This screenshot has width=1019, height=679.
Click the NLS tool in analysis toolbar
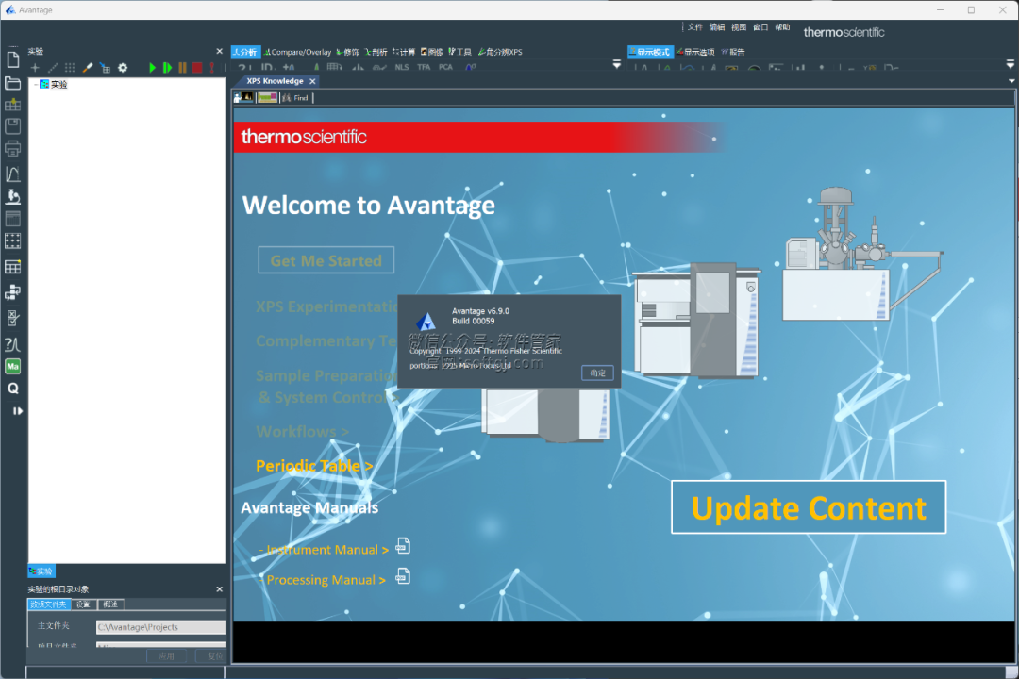402,67
